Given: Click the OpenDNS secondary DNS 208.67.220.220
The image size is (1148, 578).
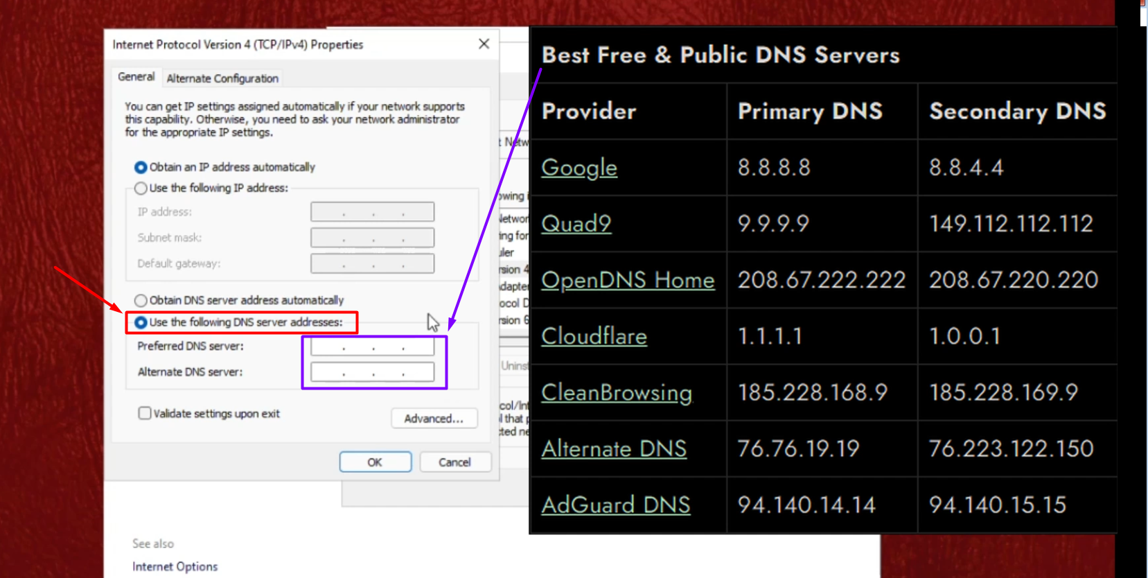Looking at the screenshot, I should 1014,280.
